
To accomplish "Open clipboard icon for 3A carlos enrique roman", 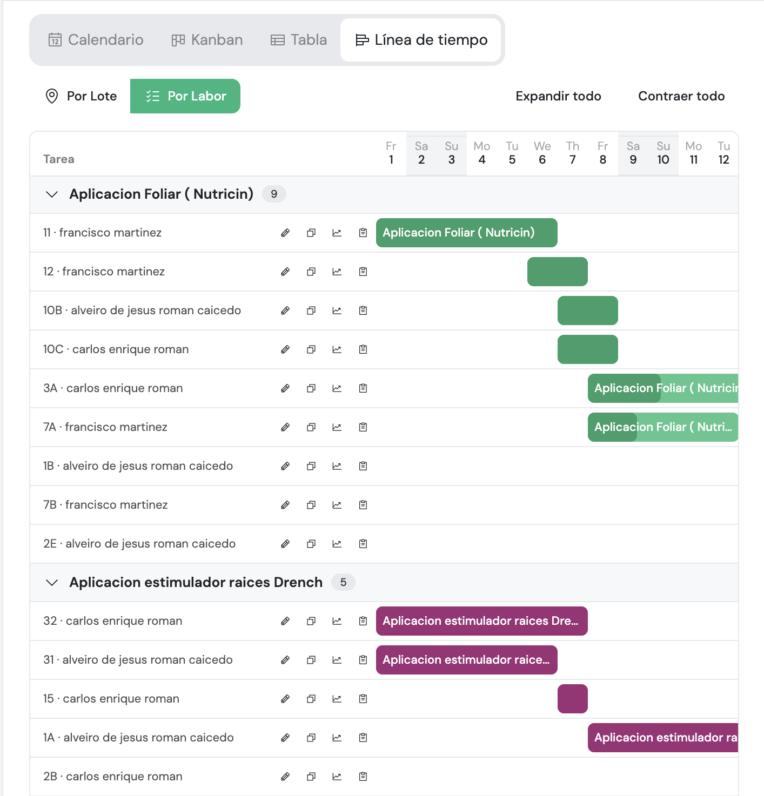I will 363,388.
